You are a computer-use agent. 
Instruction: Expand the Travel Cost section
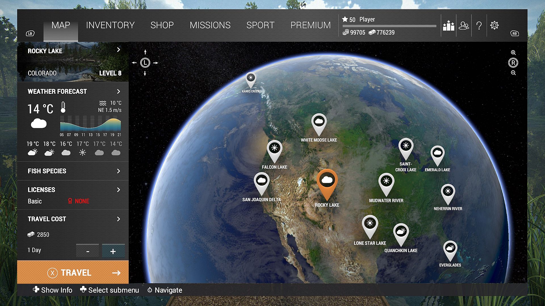tap(118, 219)
